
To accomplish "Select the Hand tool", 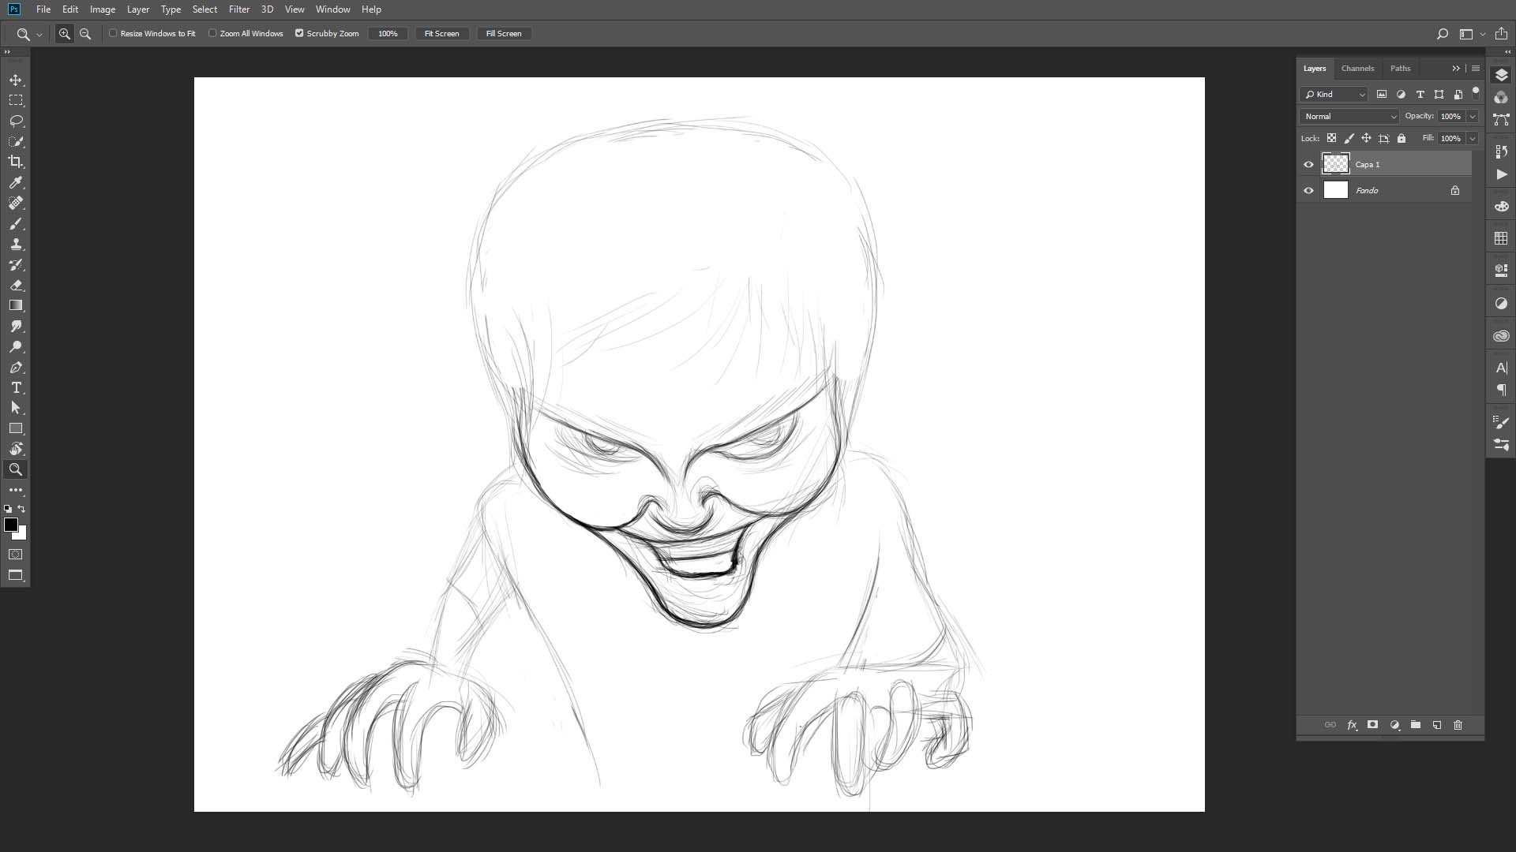I will tap(16, 449).
